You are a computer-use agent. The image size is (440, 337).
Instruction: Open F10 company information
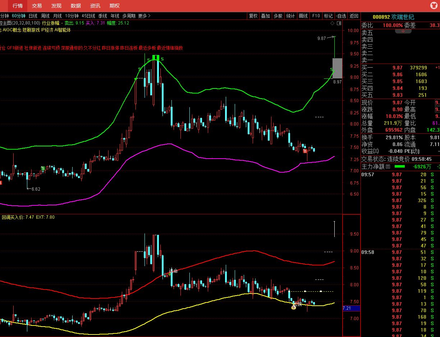316,16
